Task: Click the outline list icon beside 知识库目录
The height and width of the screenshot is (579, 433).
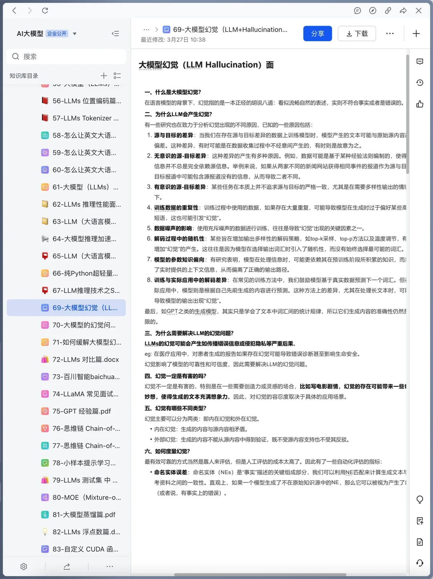Action: (x=117, y=75)
